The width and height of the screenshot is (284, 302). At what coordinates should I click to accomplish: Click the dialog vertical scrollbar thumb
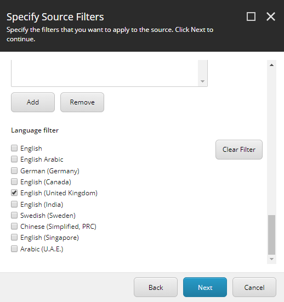271,234
